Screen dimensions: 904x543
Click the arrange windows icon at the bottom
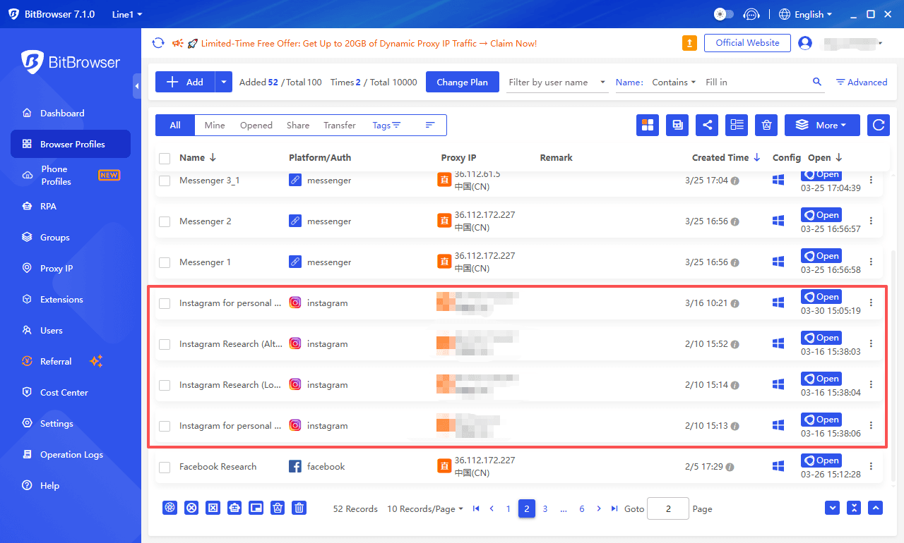click(x=256, y=508)
